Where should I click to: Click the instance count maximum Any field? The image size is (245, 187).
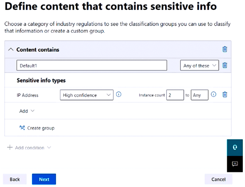(199, 95)
